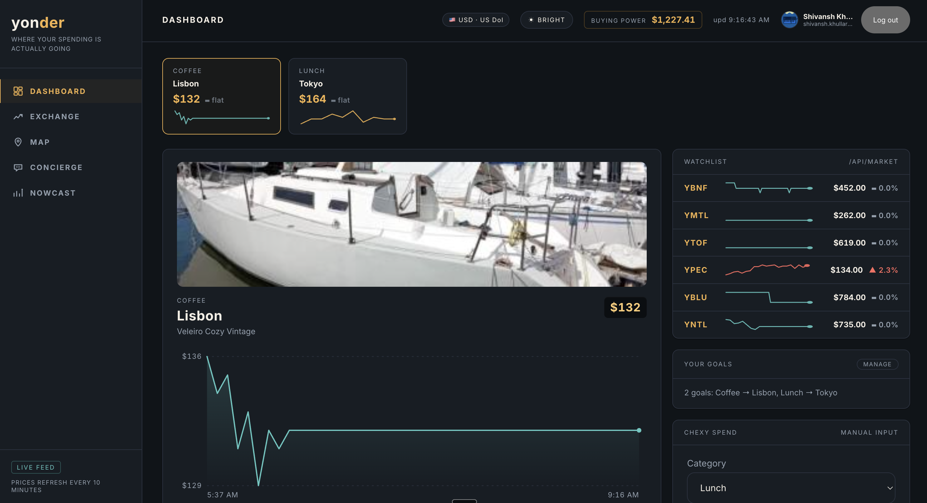Click the Nowcast bar chart icon

(18, 193)
